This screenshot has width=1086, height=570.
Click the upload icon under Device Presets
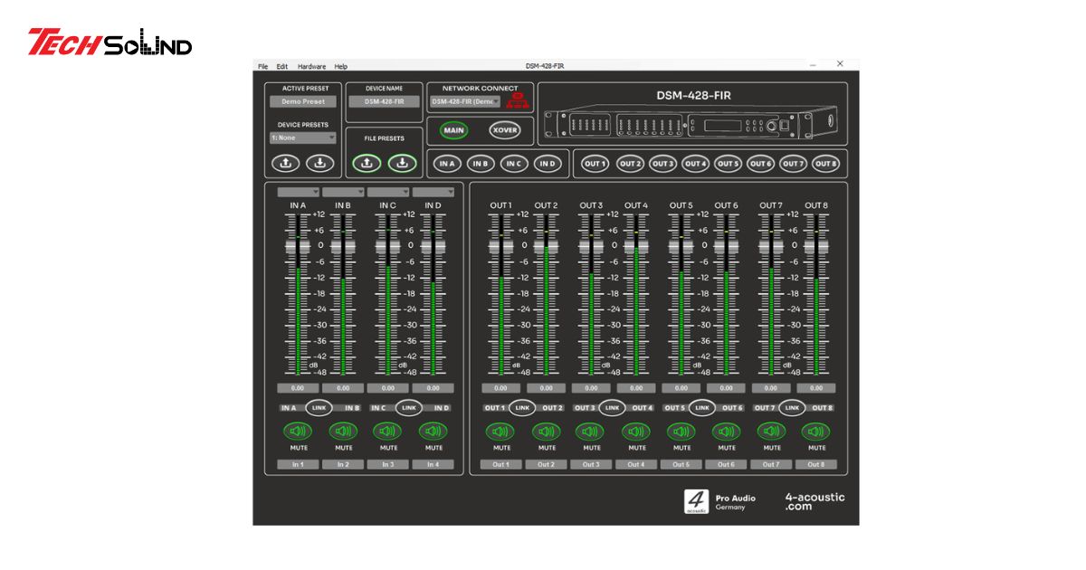285,163
